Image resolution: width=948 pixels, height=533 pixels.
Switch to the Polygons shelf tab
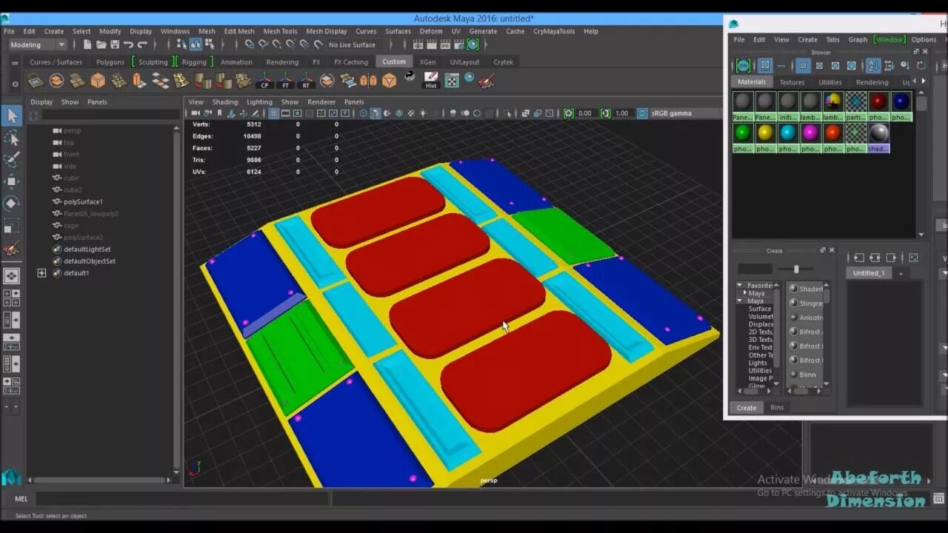[110, 62]
